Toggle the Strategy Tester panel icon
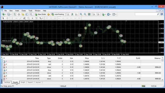The width and height of the screenshot is (165, 93). click(31, 14)
